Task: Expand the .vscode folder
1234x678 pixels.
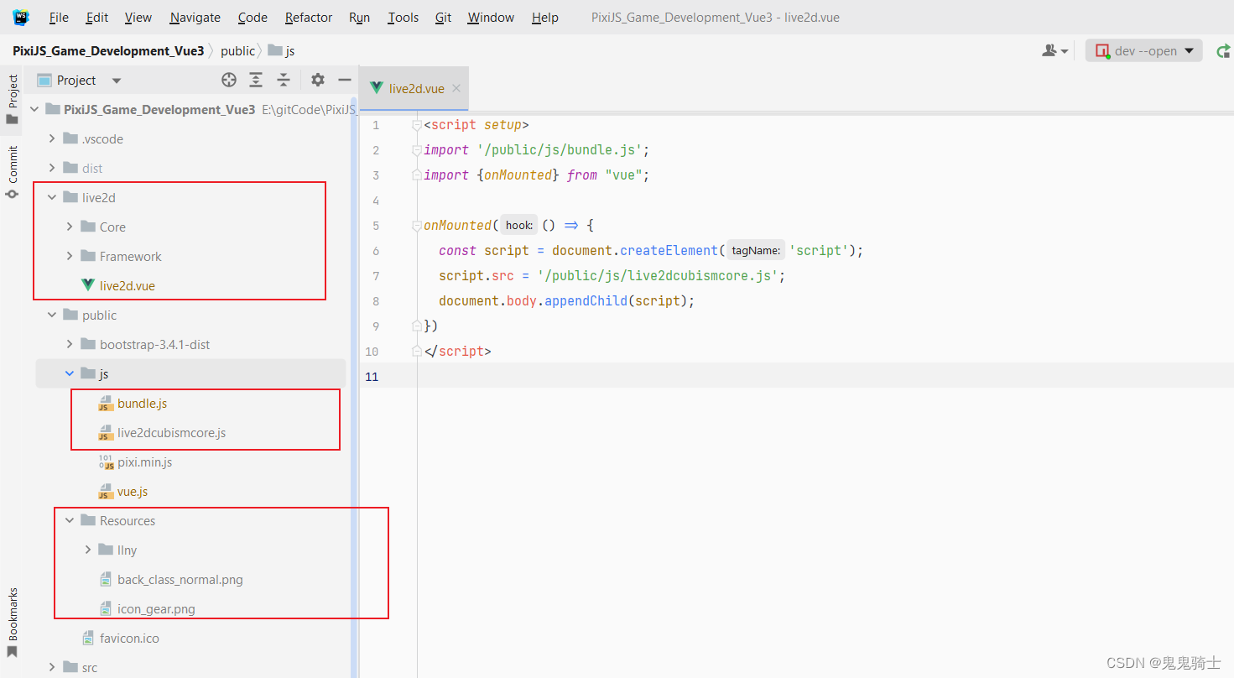Action: point(52,138)
